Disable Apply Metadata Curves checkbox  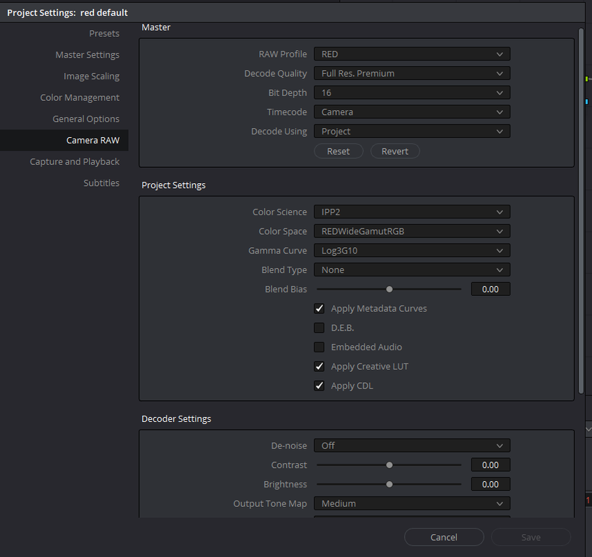click(320, 308)
